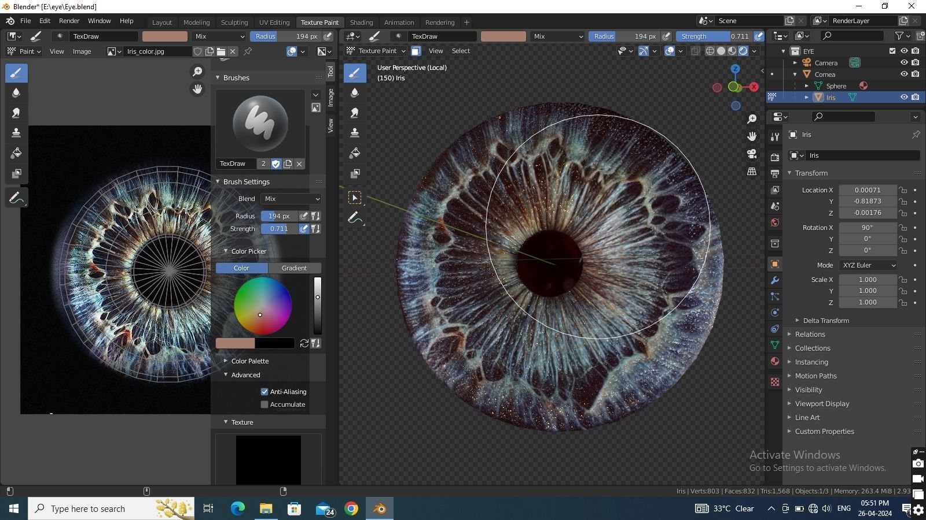Enable the Accumulate checkbox
The width and height of the screenshot is (926, 520).
click(x=264, y=404)
